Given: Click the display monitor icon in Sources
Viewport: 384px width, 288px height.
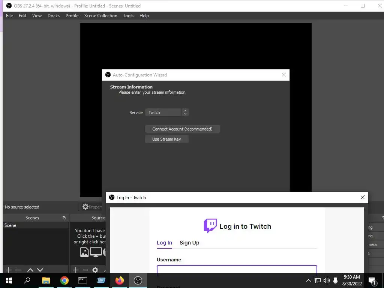Looking at the screenshot, I should pyautogui.click(x=96, y=252).
